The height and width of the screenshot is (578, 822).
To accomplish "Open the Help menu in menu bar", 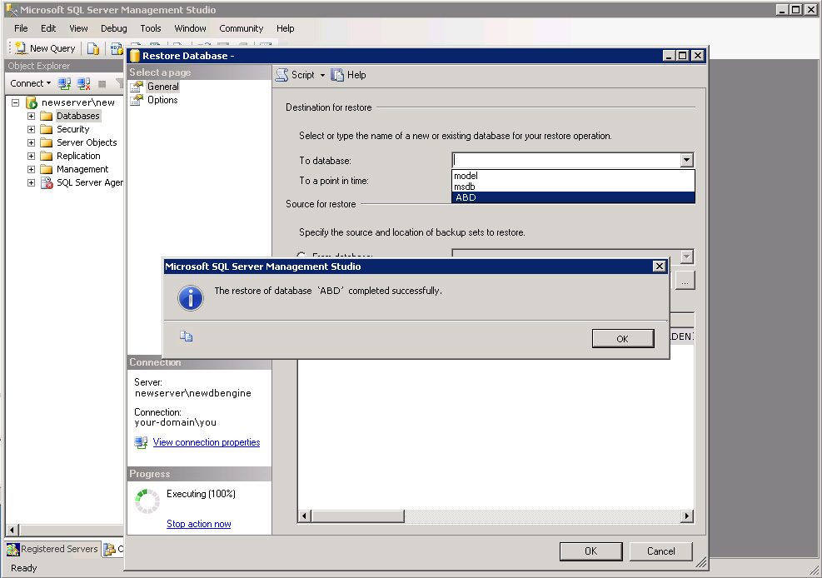I will tap(285, 28).
